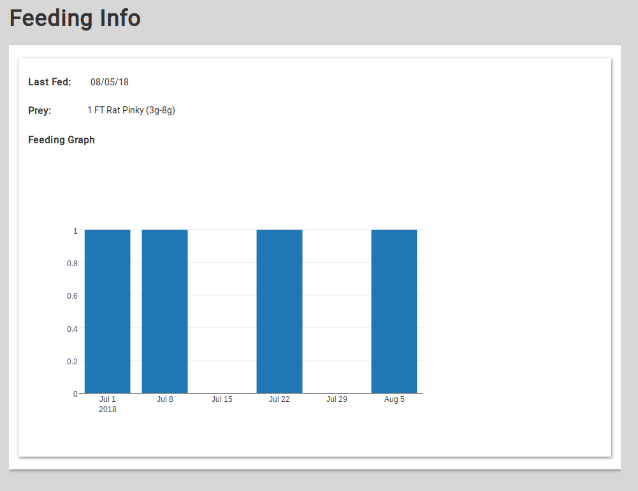The width and height of the screenshot is (638, 491).
Task: Click the Prey label
Action: tap(40, 110)
